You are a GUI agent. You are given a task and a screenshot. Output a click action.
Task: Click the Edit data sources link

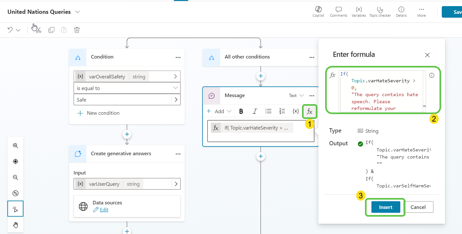click(104, 210)
